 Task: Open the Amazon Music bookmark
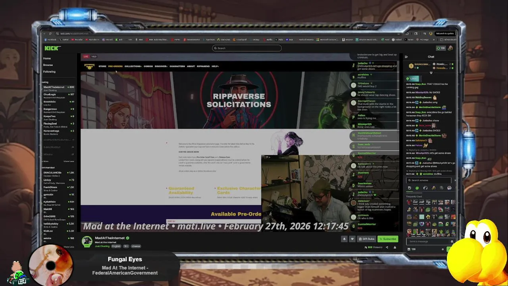click(x=367, y=40)
